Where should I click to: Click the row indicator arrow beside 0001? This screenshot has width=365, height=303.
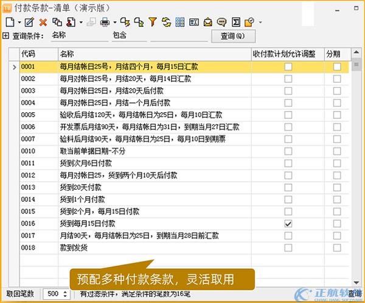(x=15, y=67)
